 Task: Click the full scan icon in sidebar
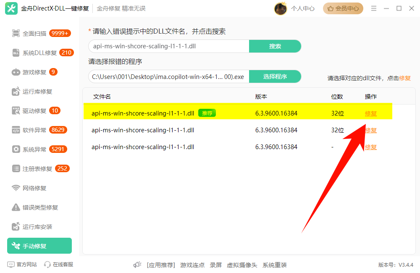pyautogui.click(x=16, y=34)
